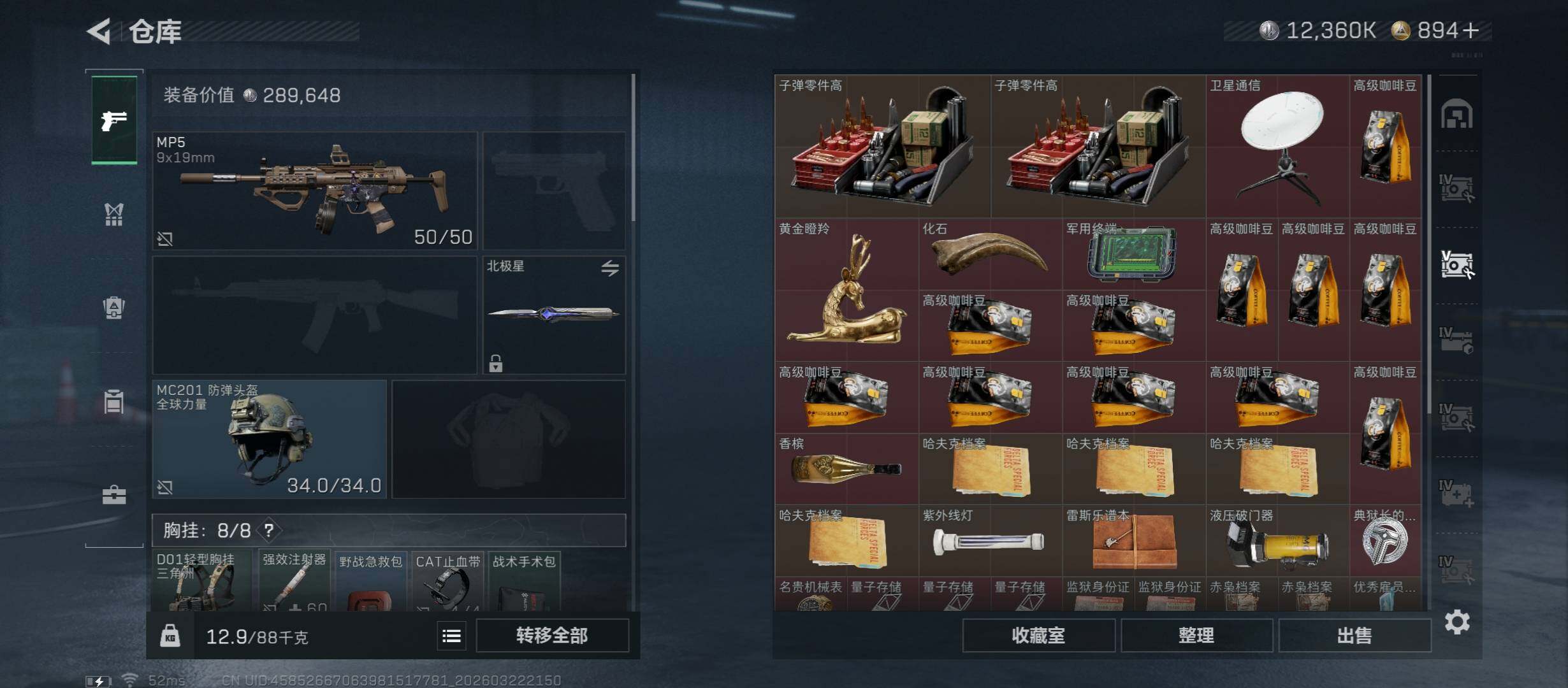
Task: Click the 整理 sort button
Action: point(1196,636)
